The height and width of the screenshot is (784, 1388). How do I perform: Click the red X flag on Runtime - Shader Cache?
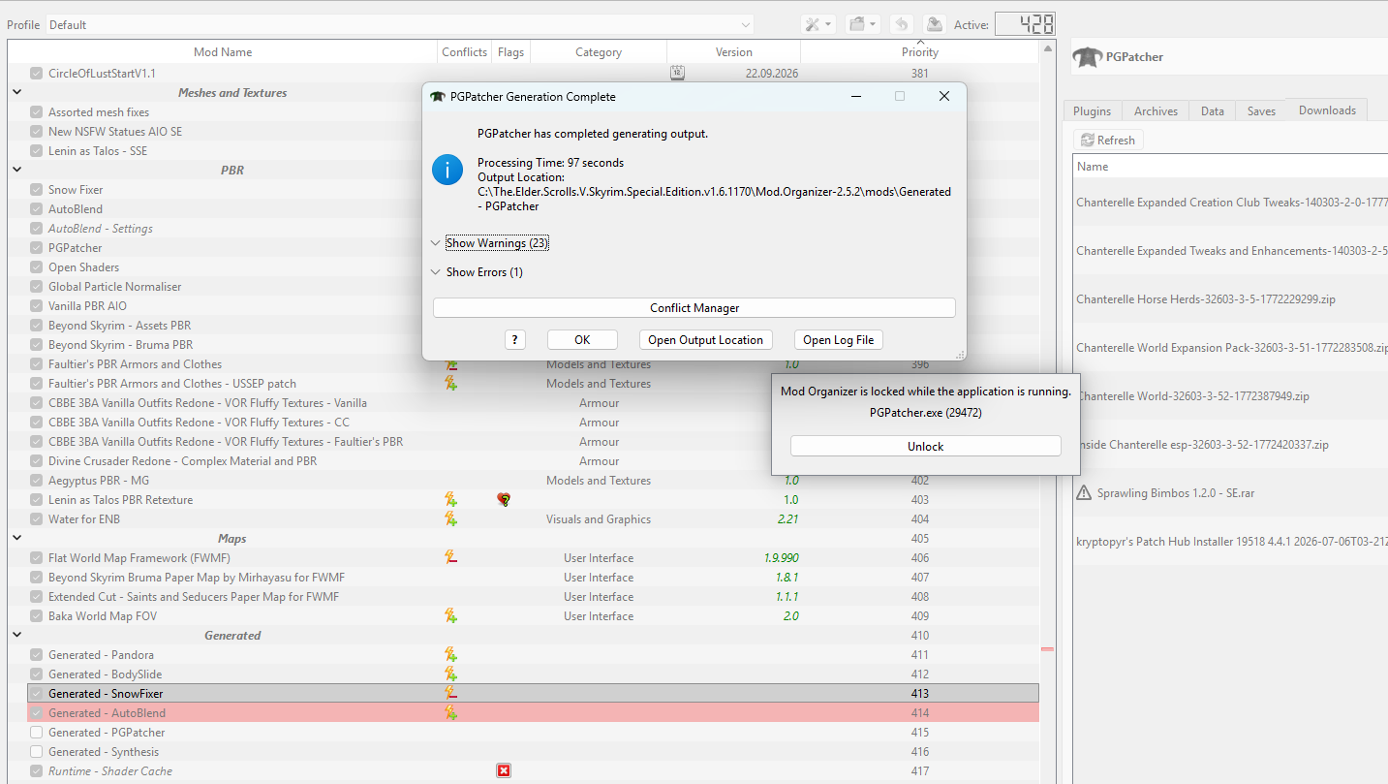coord(504,771)
